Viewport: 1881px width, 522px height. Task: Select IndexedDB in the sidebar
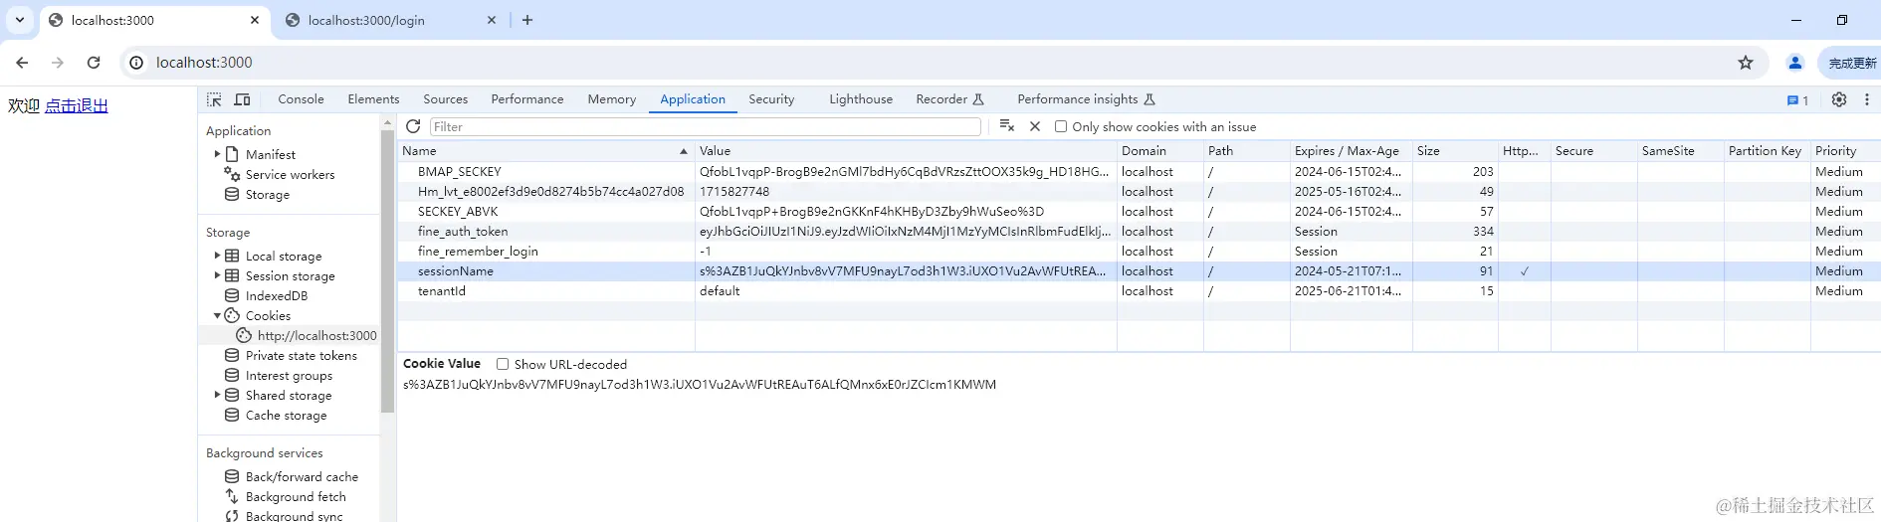[x=277, y=295]
